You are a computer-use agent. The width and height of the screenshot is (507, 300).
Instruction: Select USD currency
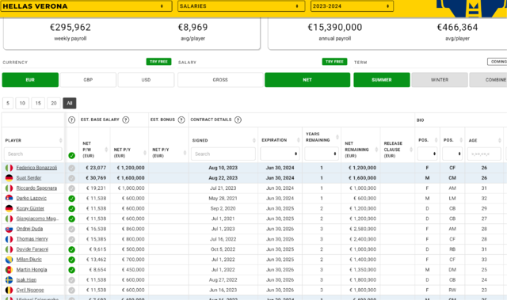(146, 80)
